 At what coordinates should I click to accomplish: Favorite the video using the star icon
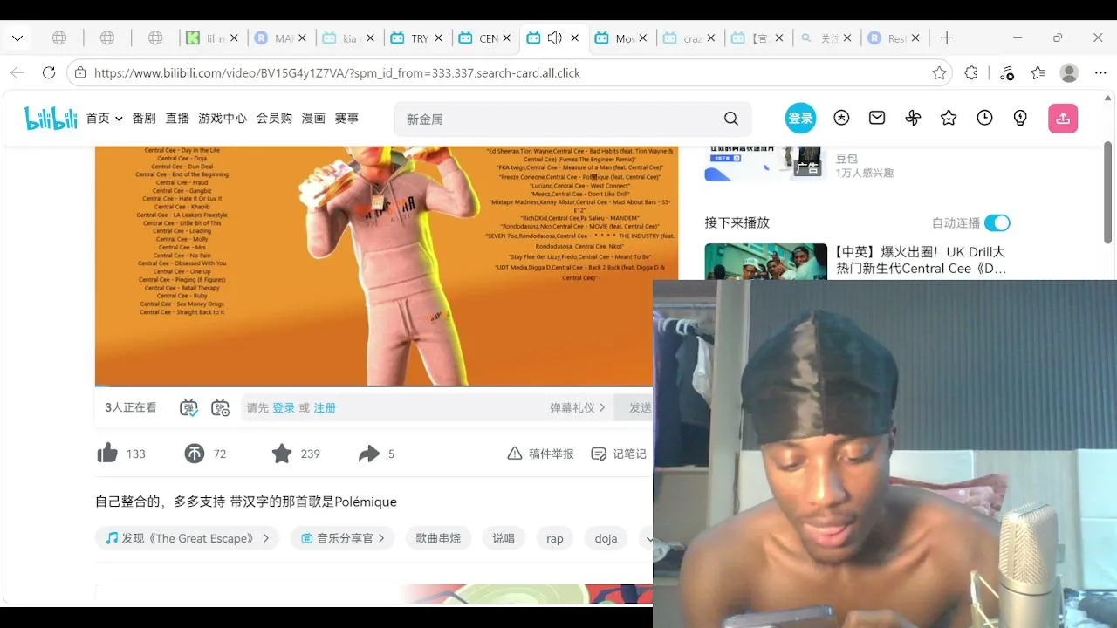(x=281, y=454)
